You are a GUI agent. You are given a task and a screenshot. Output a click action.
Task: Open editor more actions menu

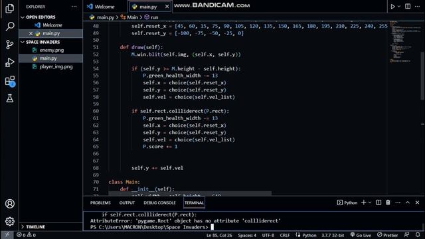418,6
